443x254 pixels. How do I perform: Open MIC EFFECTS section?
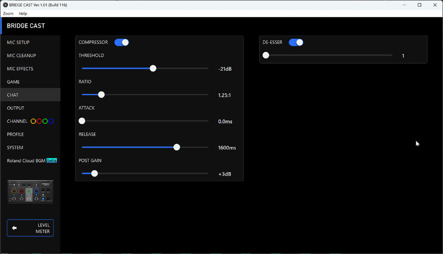point(30,69)
